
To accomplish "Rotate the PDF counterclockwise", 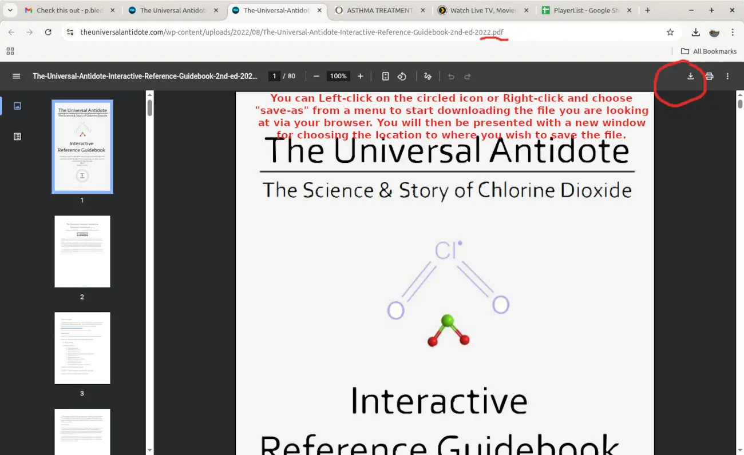I will coord(402,76).
